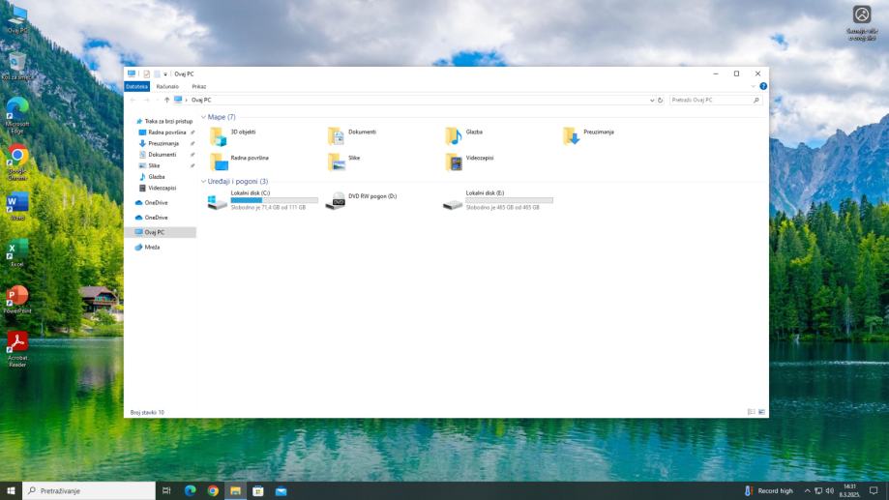Select Acrobat Reader desktop shortcut
This screenshot has height=500, width=889.
(x=17, y=350)
